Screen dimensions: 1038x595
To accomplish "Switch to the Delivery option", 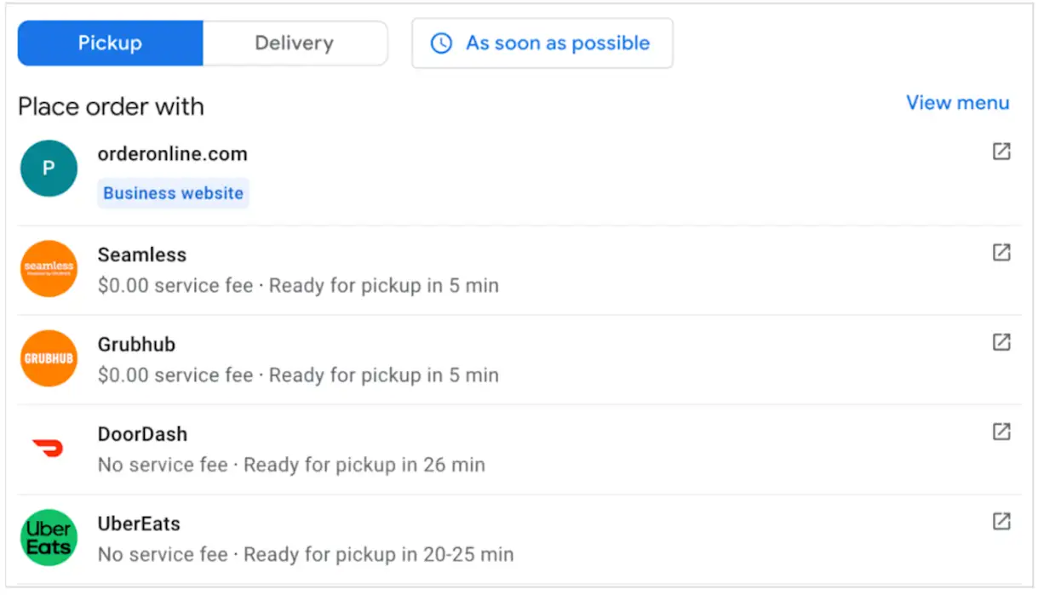I will (x=295, y=43).
